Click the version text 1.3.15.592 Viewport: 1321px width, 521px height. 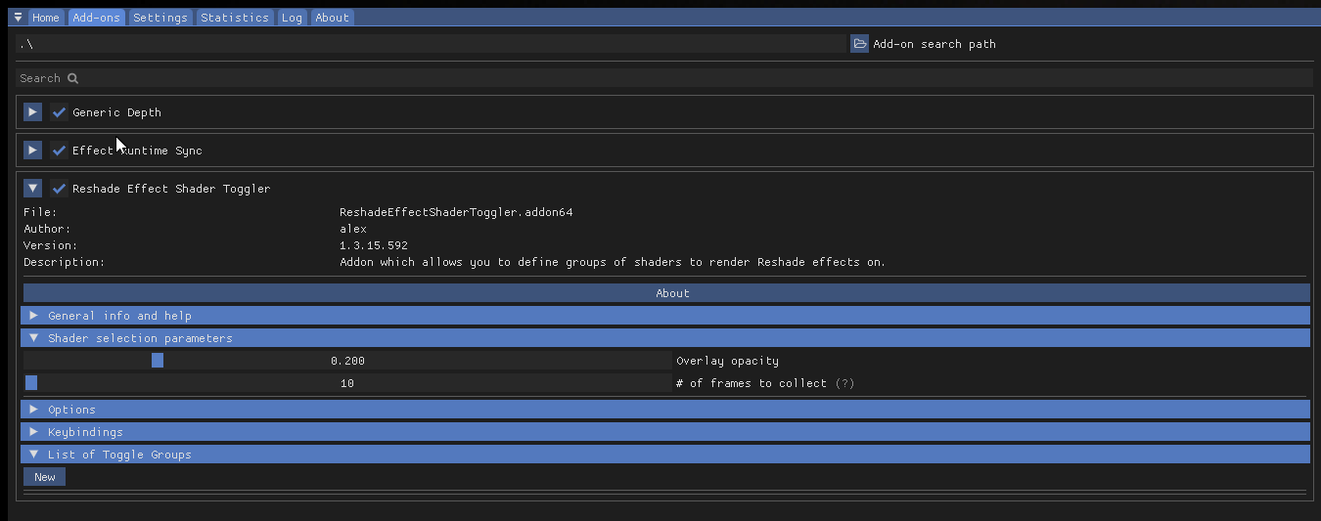(x=374, y=245)
